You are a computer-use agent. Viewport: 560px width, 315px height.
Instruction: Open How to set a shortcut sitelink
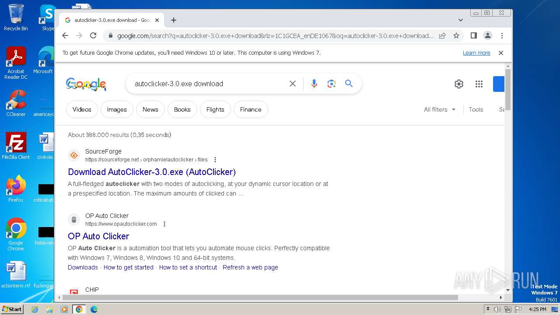coord(188,267)
